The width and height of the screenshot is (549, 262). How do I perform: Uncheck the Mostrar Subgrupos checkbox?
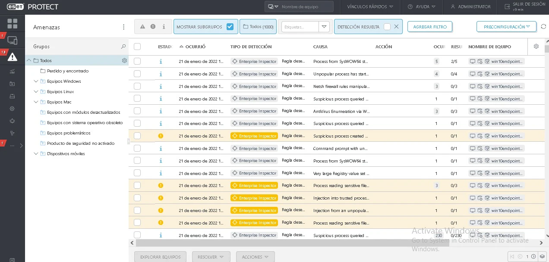pyautogui.click(x=230, y=26)
